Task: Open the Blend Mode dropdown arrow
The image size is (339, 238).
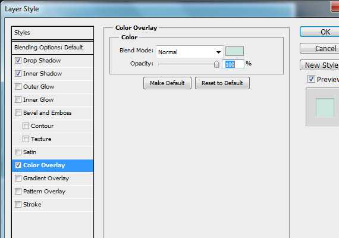Action: [x=218, y=52]
